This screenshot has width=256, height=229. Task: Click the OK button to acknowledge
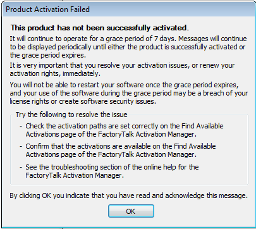coord(131,211)
